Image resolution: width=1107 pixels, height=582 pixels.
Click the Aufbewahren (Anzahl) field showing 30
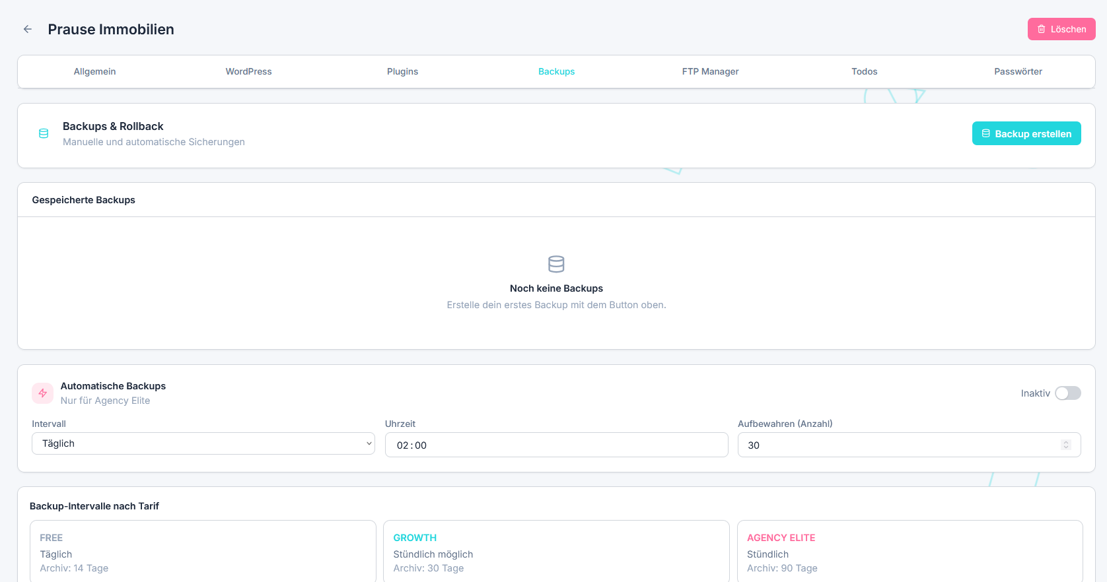(898, 445)
